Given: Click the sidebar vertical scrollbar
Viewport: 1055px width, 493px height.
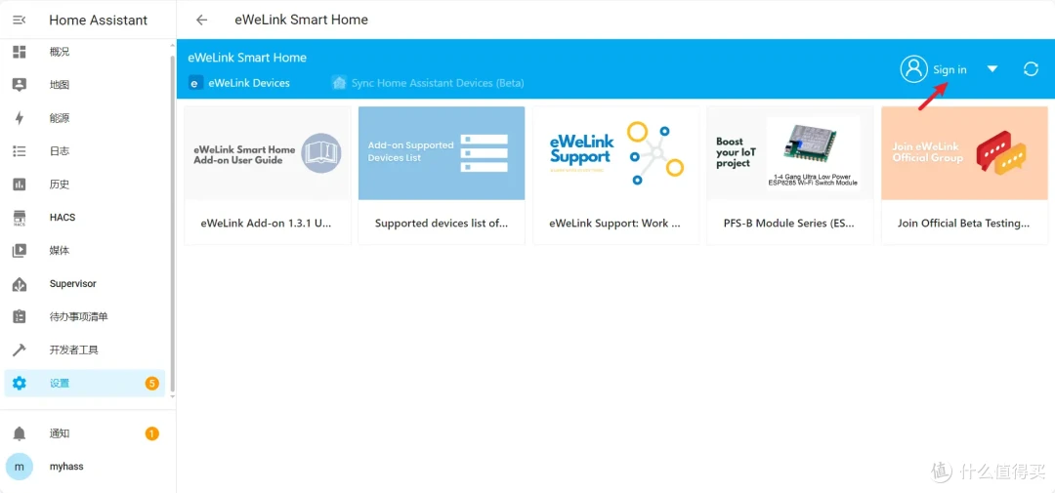Looking at the screenshot, I should 172,222.
